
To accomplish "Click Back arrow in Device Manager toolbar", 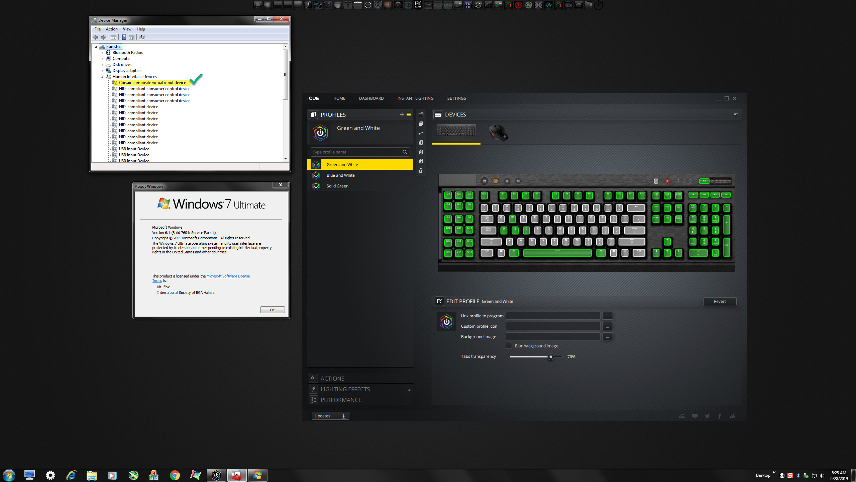I will pos(96,37).
